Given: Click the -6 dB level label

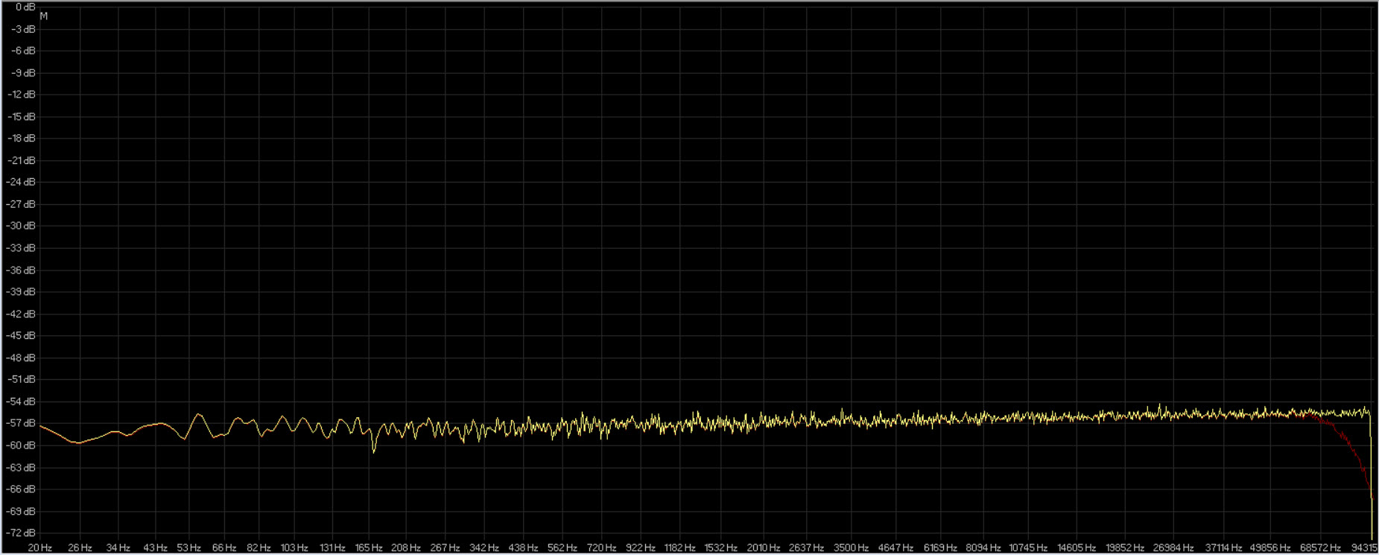Looking at the screenshot, I should tap(23, 51).
